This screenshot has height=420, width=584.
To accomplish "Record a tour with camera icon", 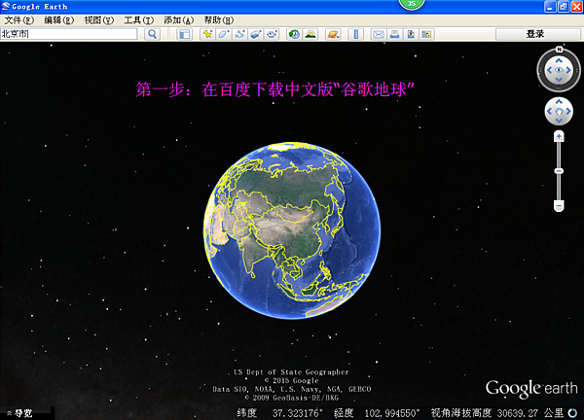I will (272, 34).
